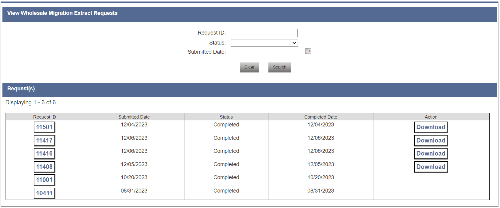Click the Status column header

click(226, 117)
